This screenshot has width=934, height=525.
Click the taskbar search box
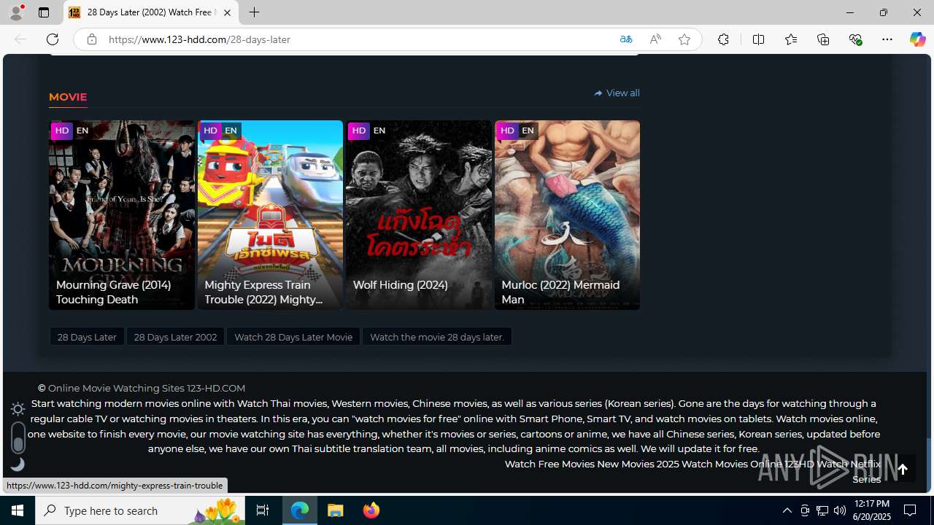tap(140, 510)
